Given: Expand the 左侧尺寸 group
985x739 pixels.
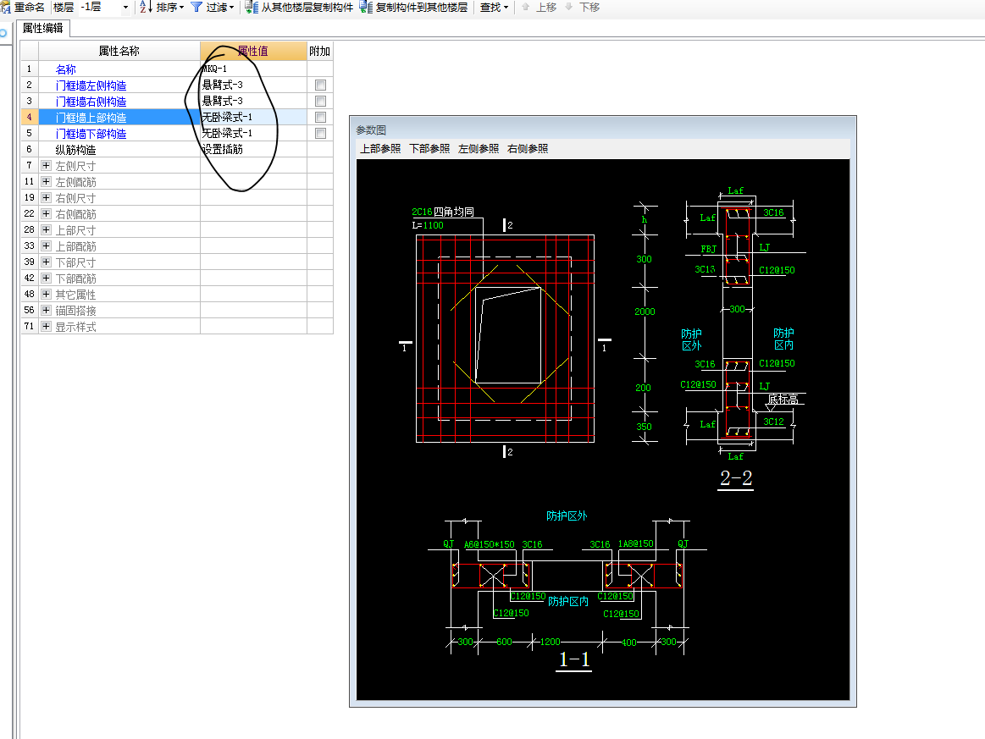Looking at the screenshot, I should tap(46, 165).
